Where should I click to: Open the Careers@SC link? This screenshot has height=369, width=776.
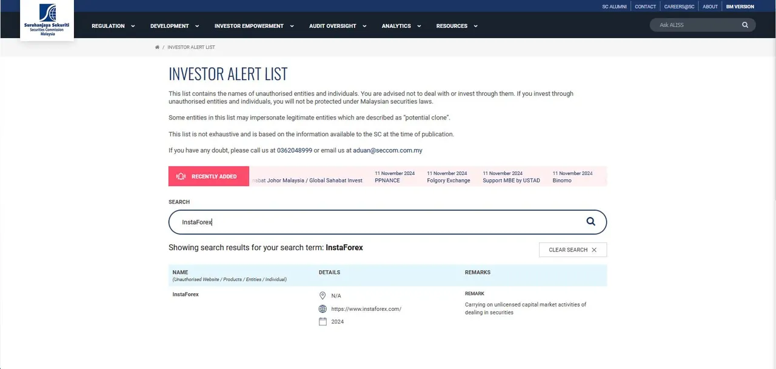point(679,7)
